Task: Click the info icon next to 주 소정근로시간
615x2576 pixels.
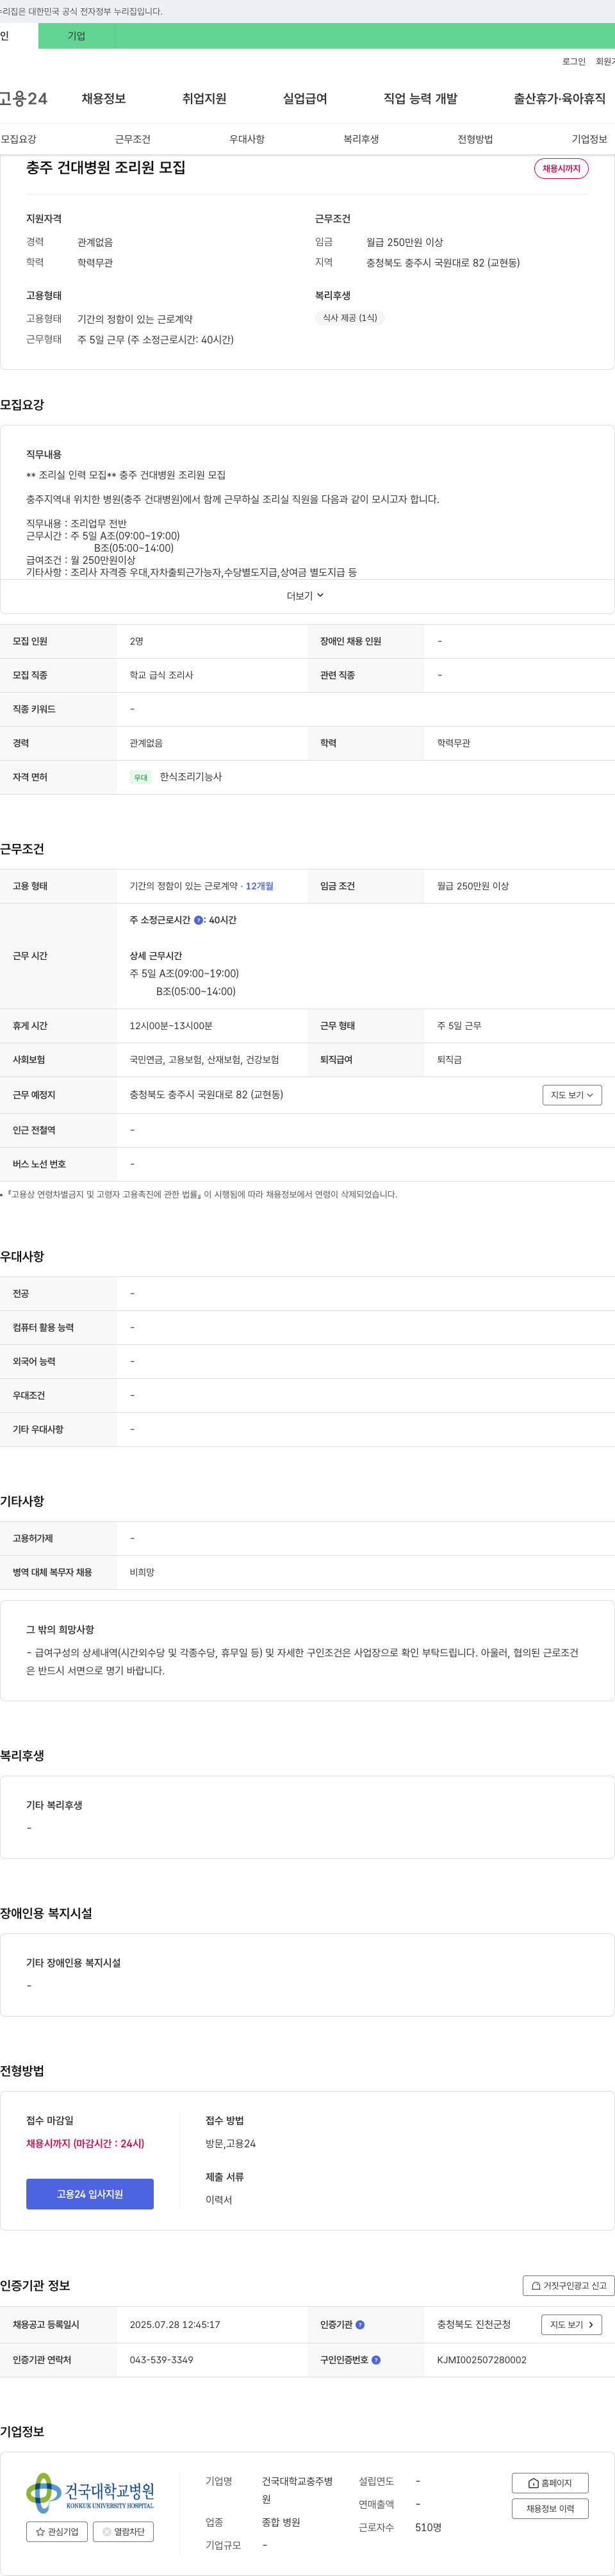Action: click(x=198, y=920)
